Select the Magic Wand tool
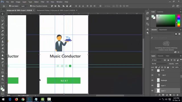182x102 pixels. point(3,24)
